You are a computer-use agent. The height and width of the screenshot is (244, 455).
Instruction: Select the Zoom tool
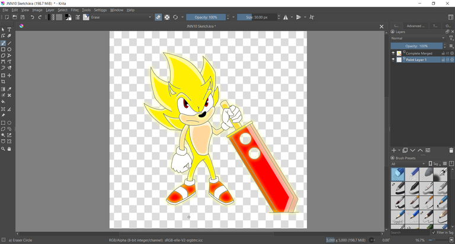[x=3, y=149]
